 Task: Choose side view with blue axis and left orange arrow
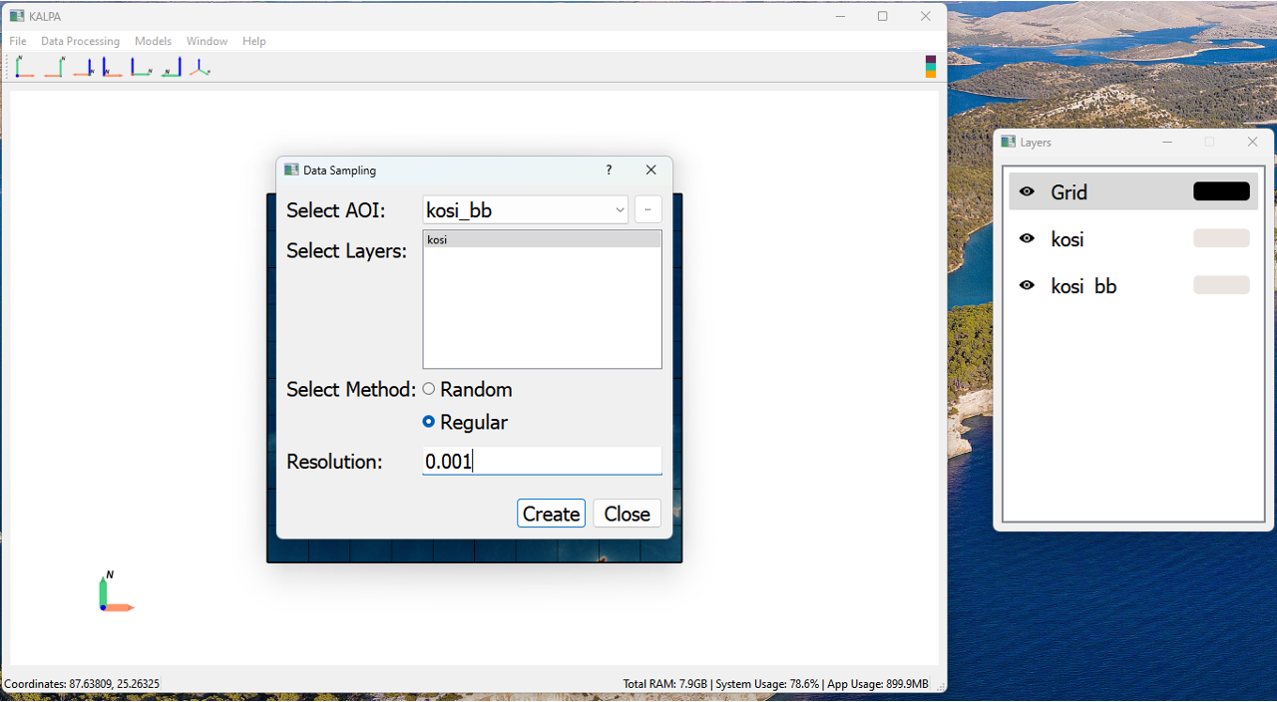click(x=83, y=67)
